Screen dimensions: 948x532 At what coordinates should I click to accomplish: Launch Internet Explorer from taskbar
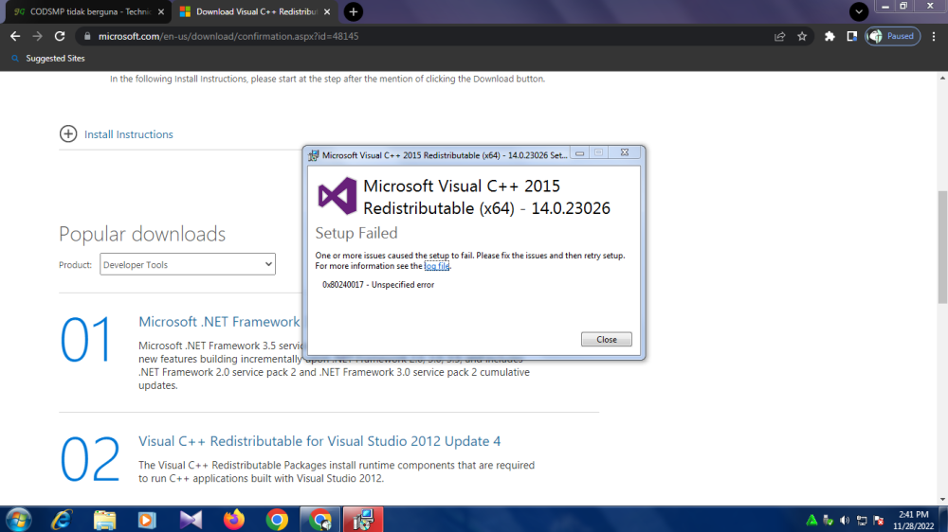(62, 520)
